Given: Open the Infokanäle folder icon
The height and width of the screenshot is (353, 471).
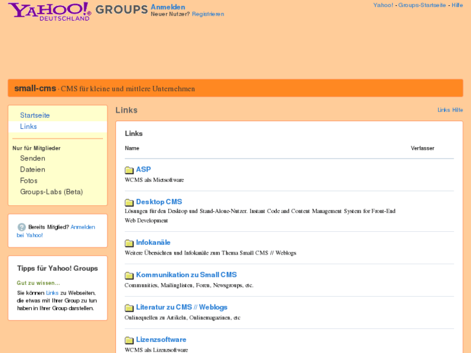Looking at the screenshot, I should [129, 243].
